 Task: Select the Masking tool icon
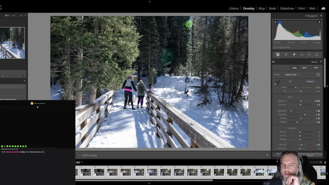[309, 54]
